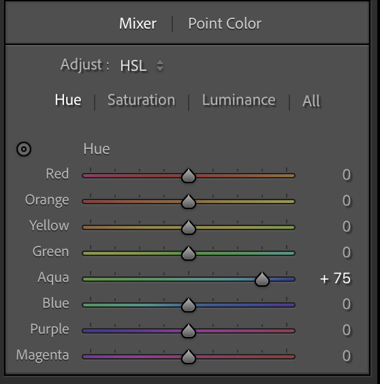Select HSL in the Adjust menu
Image resolution: width=380 pixels, height=384 pixels.
[x=133, y=65]
